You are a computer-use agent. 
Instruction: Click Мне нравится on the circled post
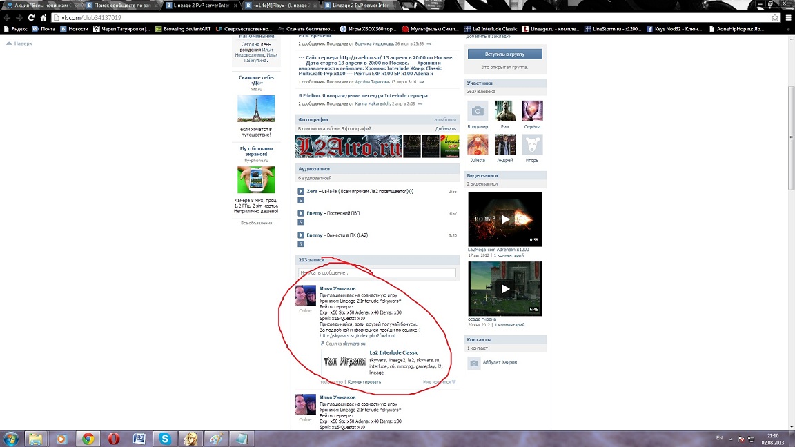click(x=439, y=381)
